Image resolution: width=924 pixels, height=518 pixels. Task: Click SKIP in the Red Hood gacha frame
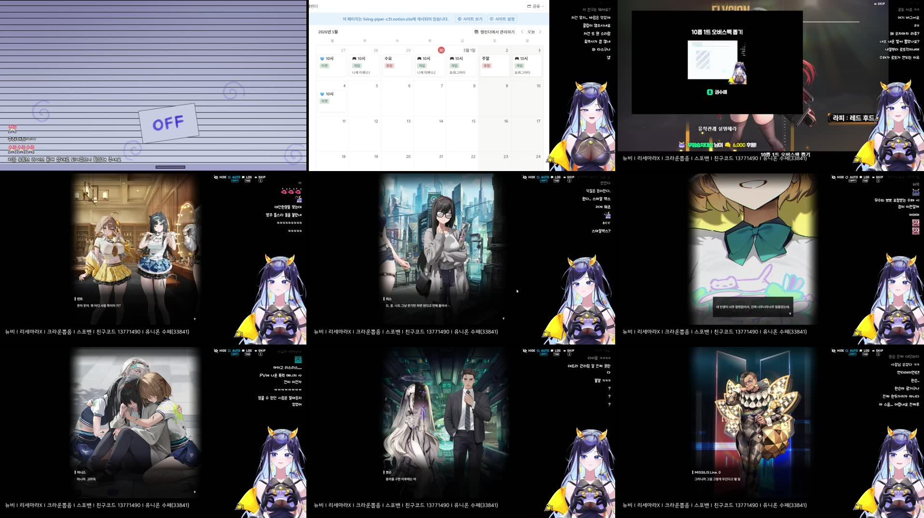point(880,4)
